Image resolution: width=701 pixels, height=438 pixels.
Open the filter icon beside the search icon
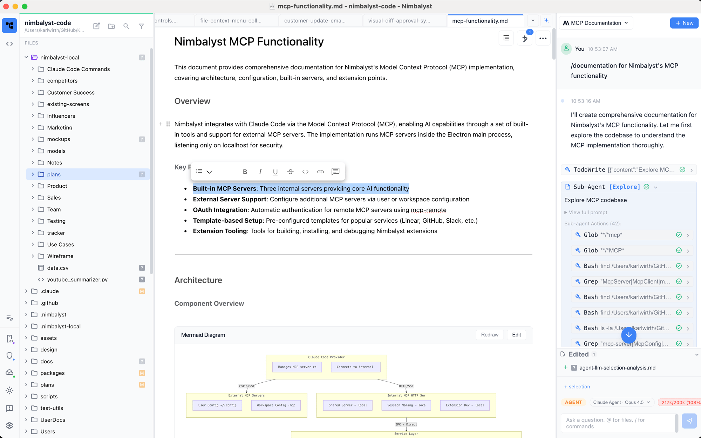pyautogui.click(x=141, y=26)
